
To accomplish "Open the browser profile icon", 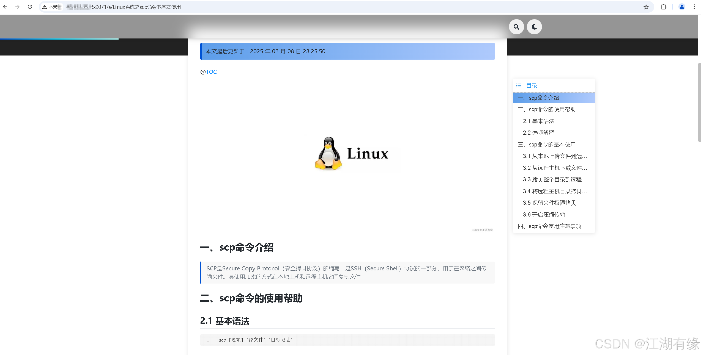I will pos(682,7).
